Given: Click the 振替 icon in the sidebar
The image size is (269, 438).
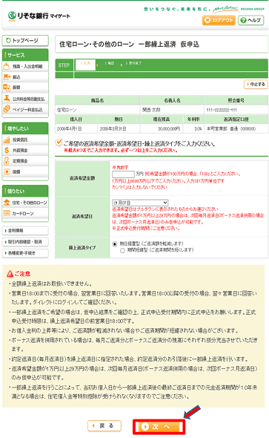Looking at the screenshot, I should click(7, 88).
